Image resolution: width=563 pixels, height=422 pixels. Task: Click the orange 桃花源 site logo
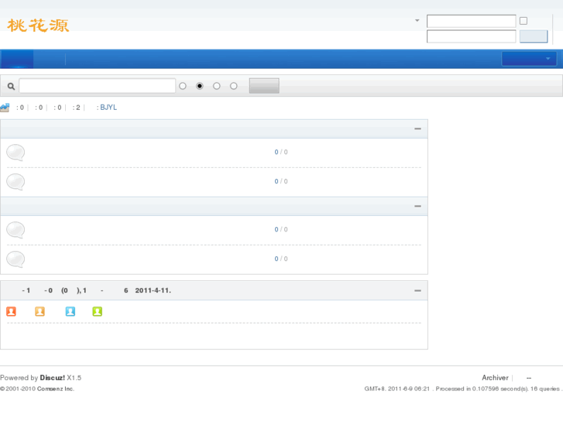click(38, 26)
